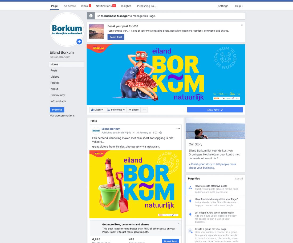The height and width of the screenshot is (243, 293).
Task: Expand the Following dropdown
Action: coord(116,110)
